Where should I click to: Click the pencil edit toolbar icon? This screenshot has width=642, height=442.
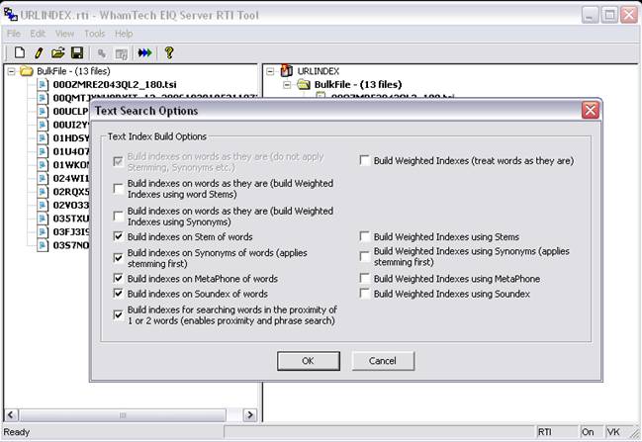pyautogui.click(x=39, y=52)
